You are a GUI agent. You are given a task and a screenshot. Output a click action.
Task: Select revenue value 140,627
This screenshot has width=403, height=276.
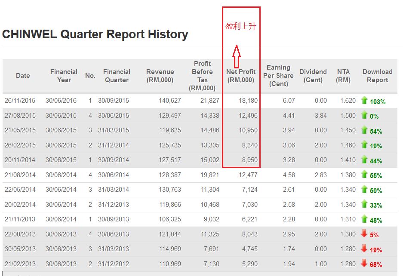170,101
